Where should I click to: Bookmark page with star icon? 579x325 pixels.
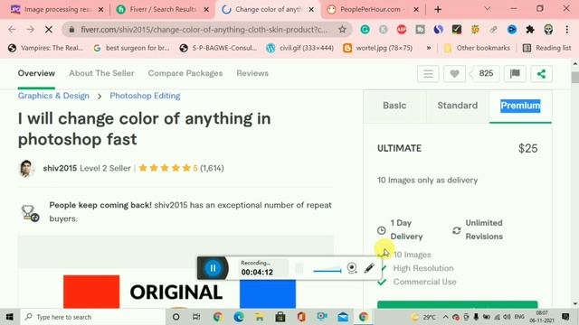pyautogui.click(x=342, y=30)
